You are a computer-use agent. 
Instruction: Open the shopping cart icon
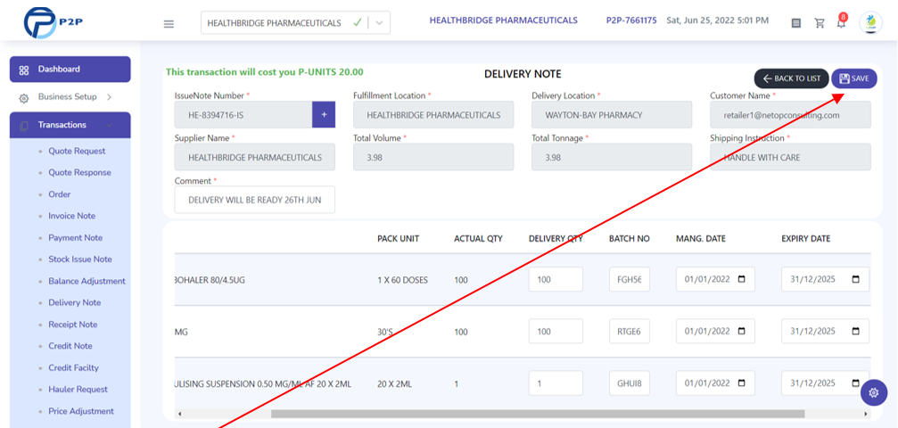(x=820, y=23)
